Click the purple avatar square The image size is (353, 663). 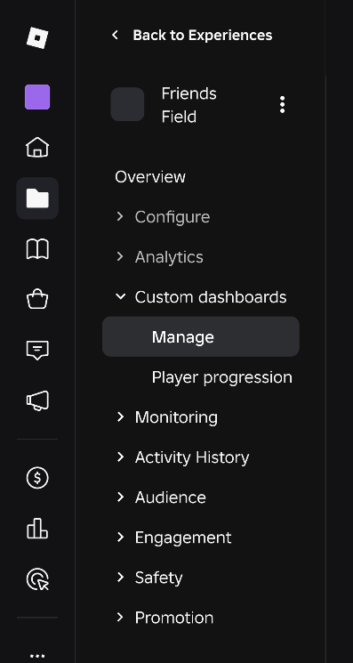click(x=37, y=97)
